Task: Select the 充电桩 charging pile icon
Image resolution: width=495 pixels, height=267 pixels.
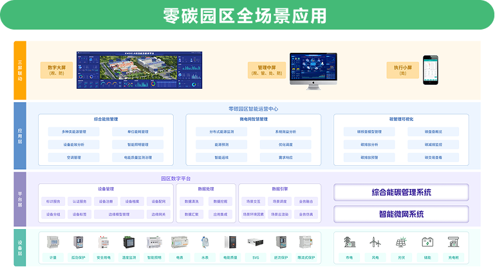Action: [453, 243]
